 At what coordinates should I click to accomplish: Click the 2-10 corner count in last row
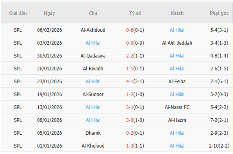215,146
